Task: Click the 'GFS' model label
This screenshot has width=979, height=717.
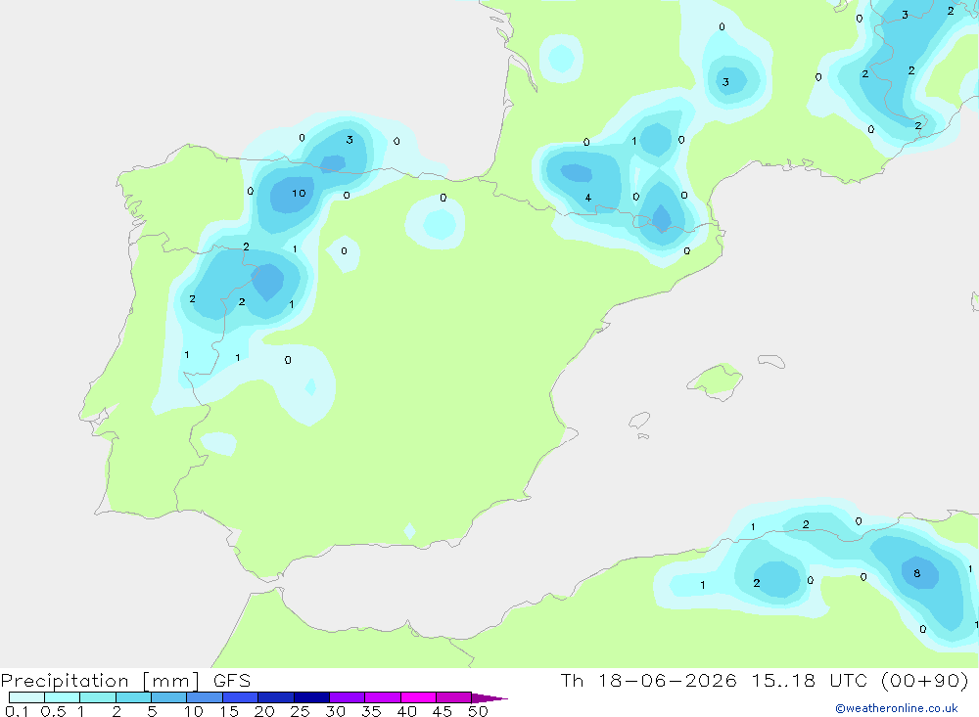Action: click(232, 681)
